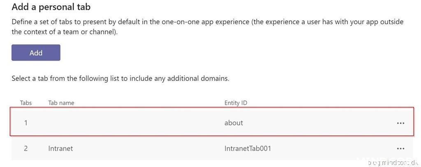Click tab number 2 in the list

pyautogui.click(x=25, y=149)
